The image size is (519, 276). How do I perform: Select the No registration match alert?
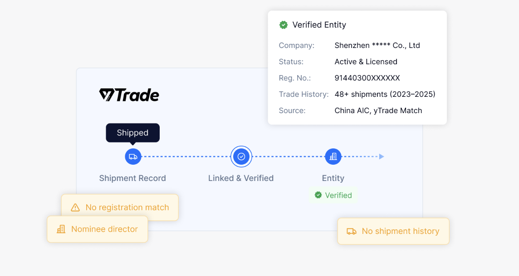tap(120, 208)
